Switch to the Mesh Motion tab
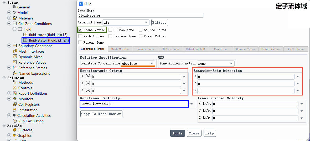This screenshot has height=141, width=310. click(120, 49)
